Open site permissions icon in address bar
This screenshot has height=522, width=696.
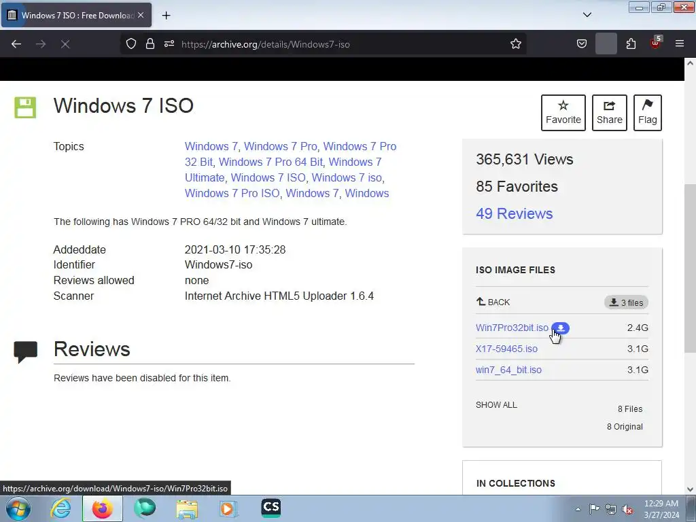click(169, 44)
